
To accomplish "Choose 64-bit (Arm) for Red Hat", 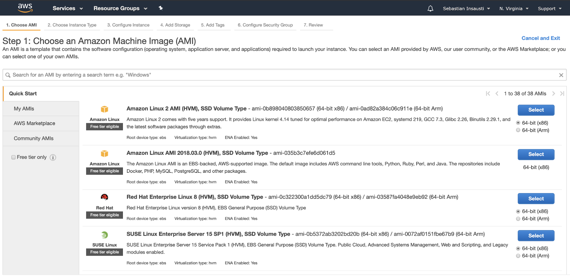I will tap(518, 219).
